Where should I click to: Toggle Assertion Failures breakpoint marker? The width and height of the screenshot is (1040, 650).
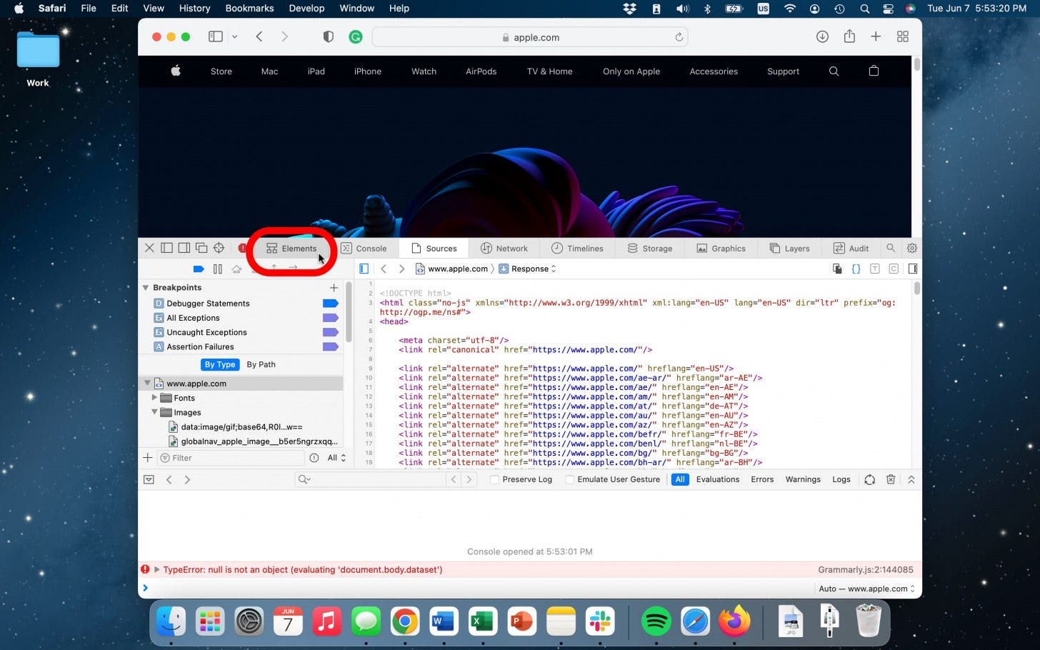pyautogui.click(x=330, y=346)
